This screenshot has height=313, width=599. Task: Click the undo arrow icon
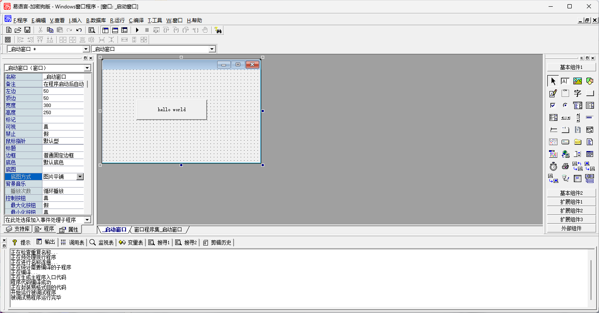79,30
